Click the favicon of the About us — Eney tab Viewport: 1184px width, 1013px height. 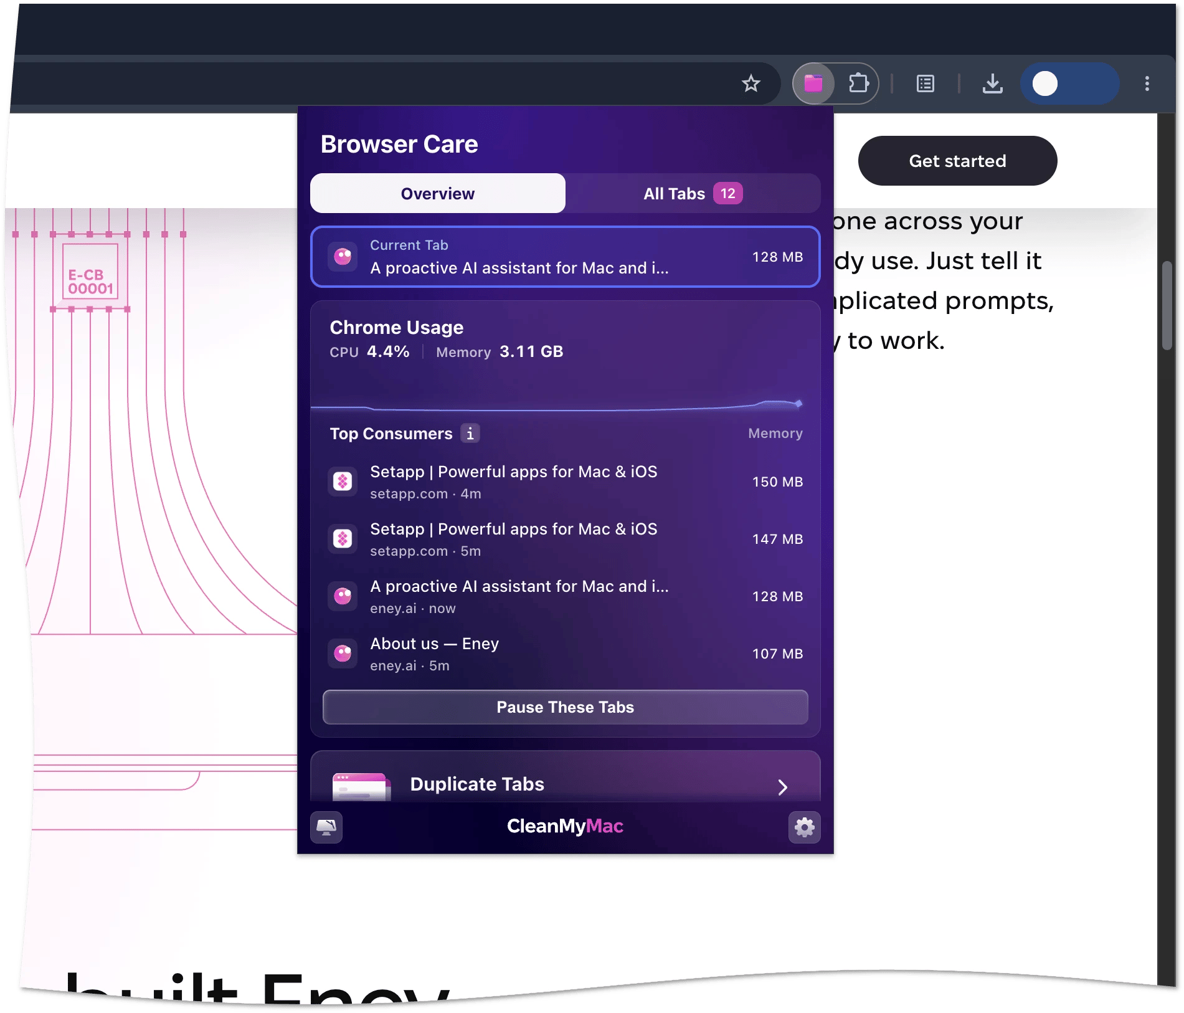[x=343, y=654]
